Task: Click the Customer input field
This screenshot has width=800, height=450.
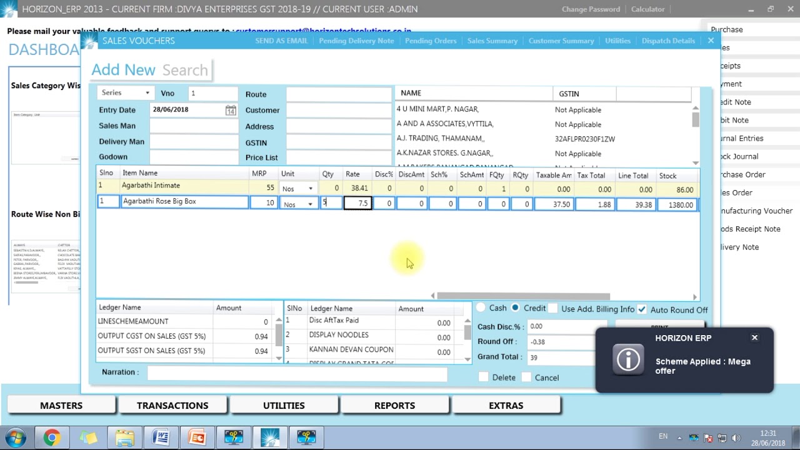Action: [x=339, y=110]
